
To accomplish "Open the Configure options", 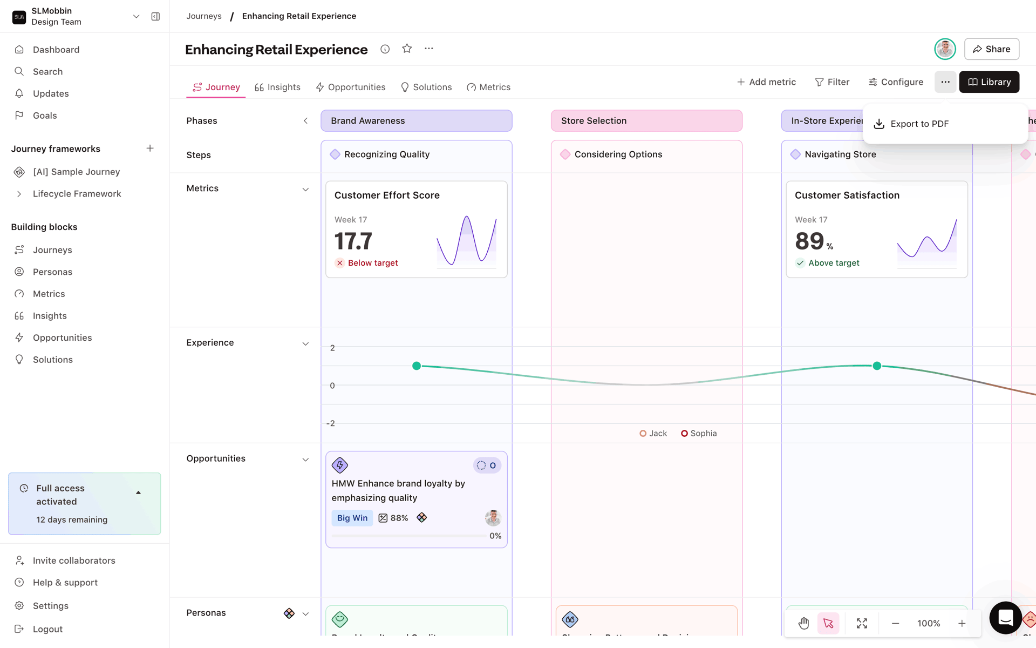I will tap(896, 82).
